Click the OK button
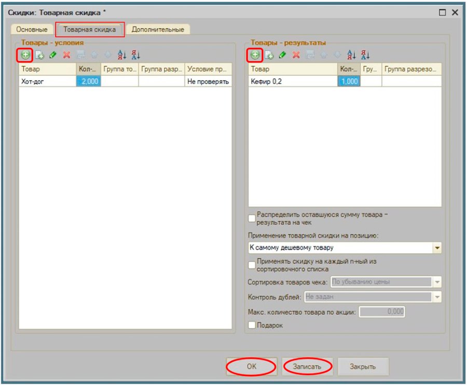The width and height of the screenshot is (467, 385). [252, 366]
